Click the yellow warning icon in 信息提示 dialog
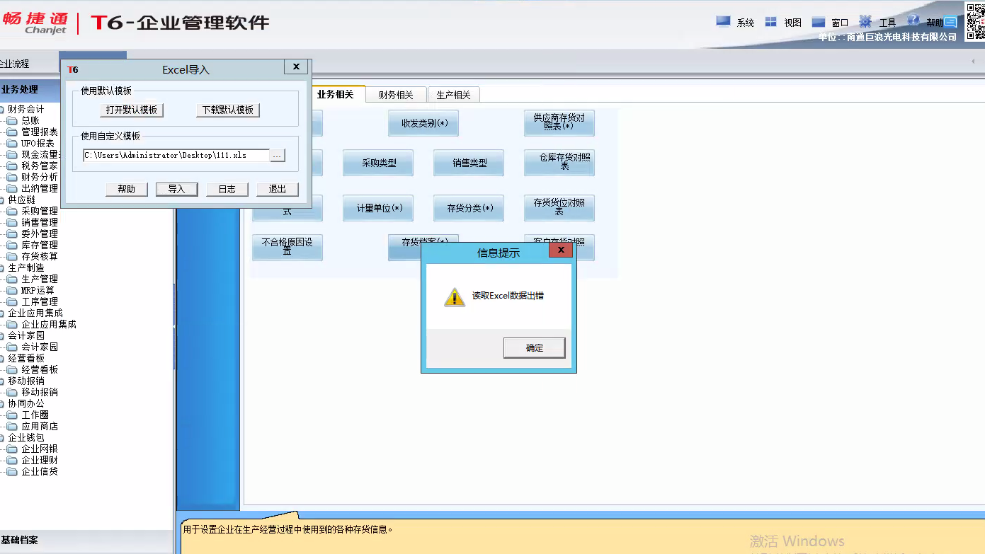The image size is (985, 554). [455, 296]
